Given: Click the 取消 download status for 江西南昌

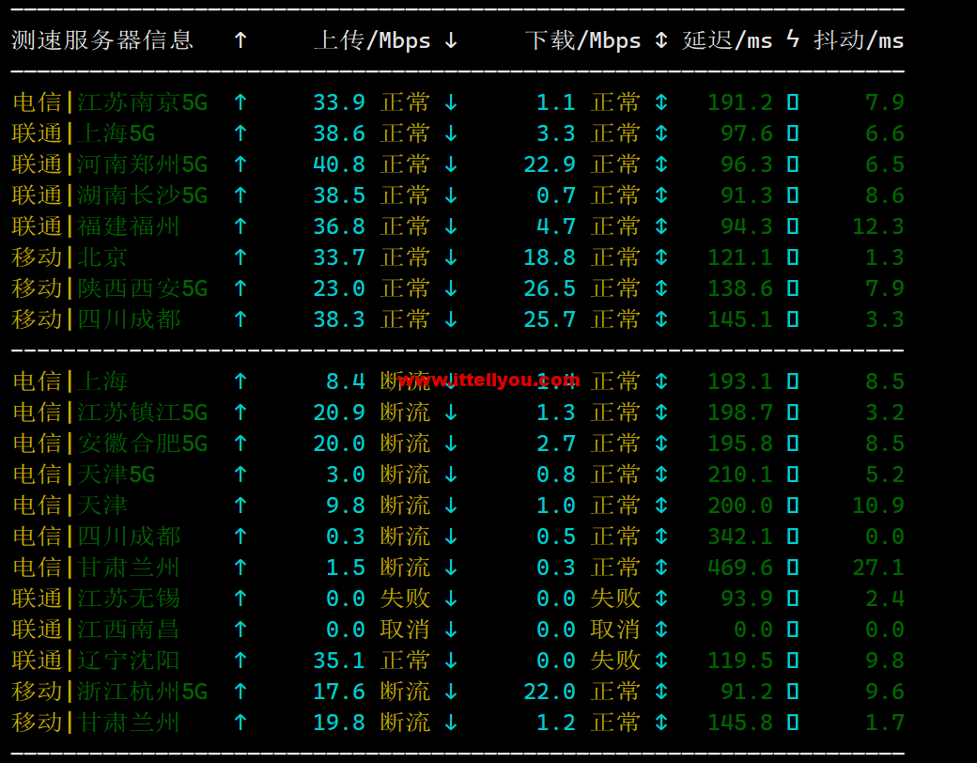Looking at the screenshot, I should point(615,630).
